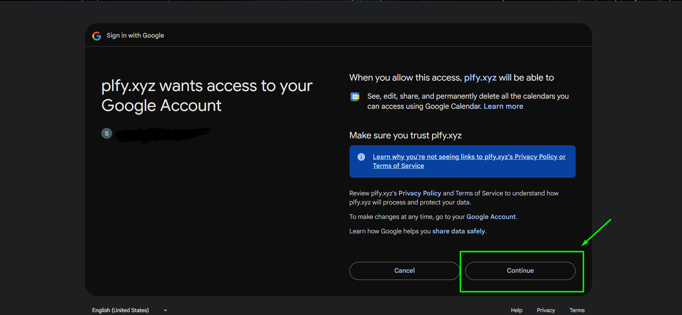Click 'plfy.xyz wants access to your Google Account' title

pyautogui.click(x=207, y=96)
